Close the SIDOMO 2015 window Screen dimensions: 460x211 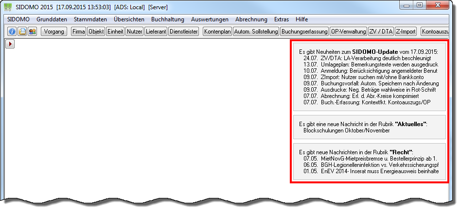coord(438,5)
